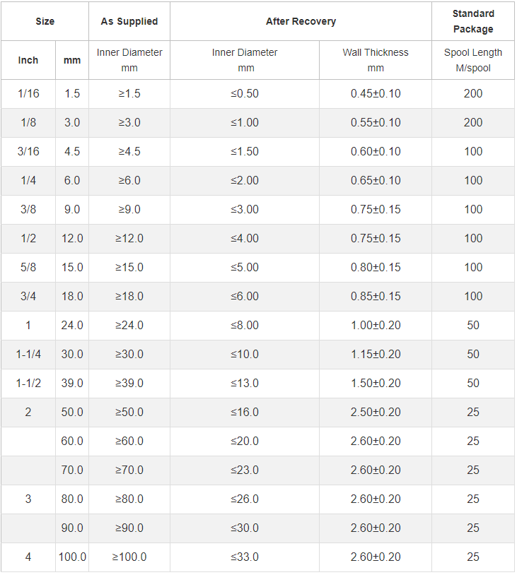Screen dimensions: 517x575
Task: Select the Standard Package header cell
Action: (x=473, y=21)
